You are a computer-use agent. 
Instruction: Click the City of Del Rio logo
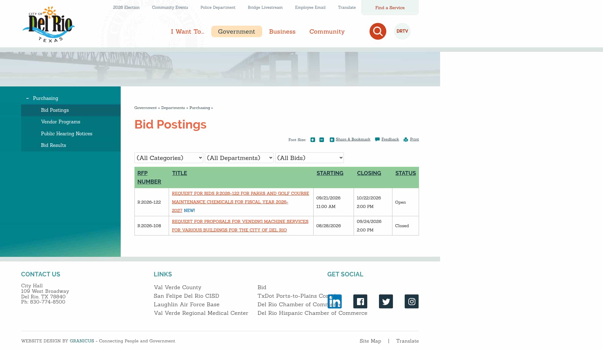(49, 24)
